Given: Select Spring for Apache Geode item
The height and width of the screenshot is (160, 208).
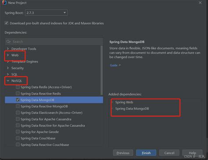Looking at the screenshot, I should pyautogui.click(x=39, y=132).
